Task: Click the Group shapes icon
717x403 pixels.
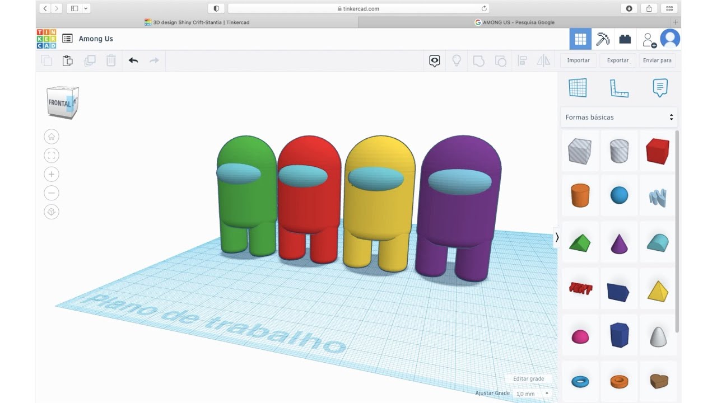Action: click(478, 60)
